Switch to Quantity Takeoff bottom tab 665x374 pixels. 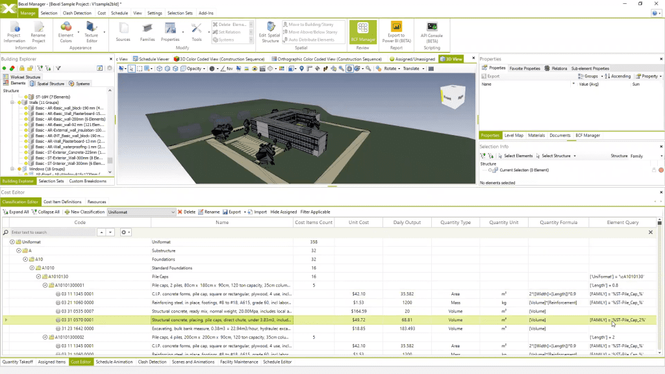tap(18, 362)
